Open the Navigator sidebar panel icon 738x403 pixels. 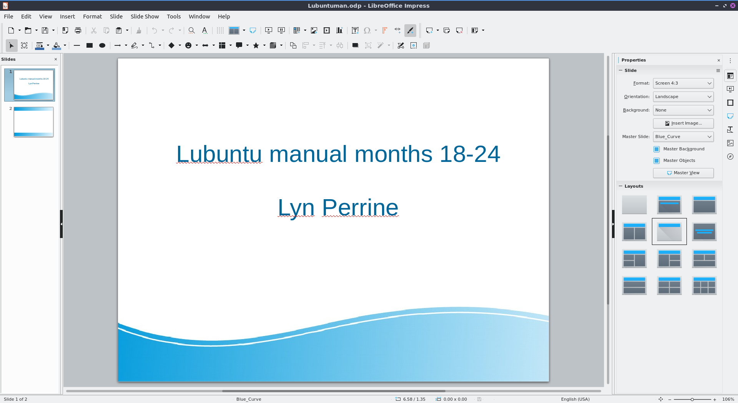pos(730,157)
